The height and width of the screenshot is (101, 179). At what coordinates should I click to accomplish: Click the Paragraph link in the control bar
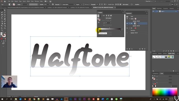93,4
